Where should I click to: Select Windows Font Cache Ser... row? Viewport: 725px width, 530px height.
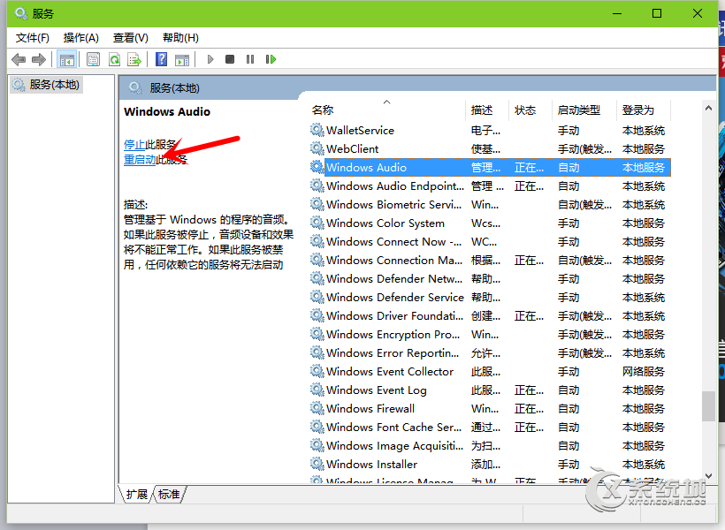pos(490,427)
